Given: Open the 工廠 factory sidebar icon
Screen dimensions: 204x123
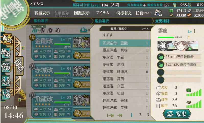Looking at the screenshot, I should point(6,94).
